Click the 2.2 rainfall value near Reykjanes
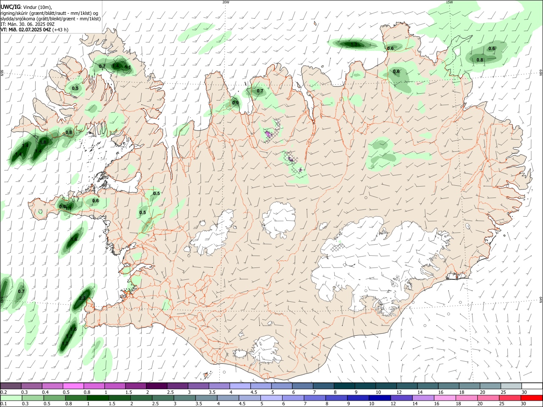This screenshot has height=407, width=543. 83,298
